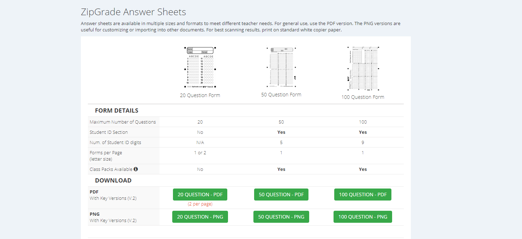Open the 50 Question Form thumbnail image
522x239 pixels.
coord(281,67)
